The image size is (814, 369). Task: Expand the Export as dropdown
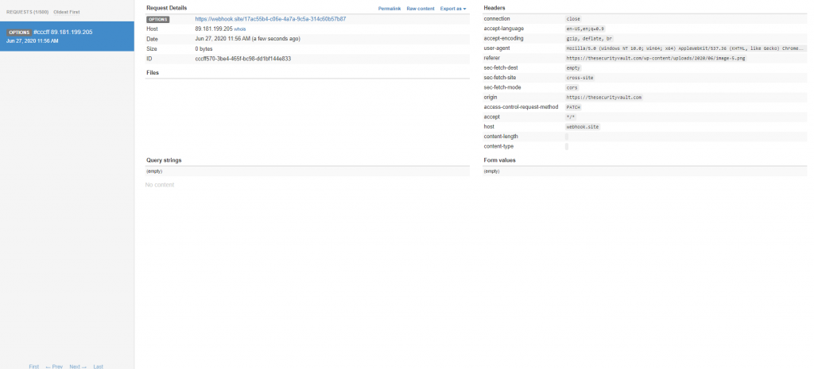(452, 9)
